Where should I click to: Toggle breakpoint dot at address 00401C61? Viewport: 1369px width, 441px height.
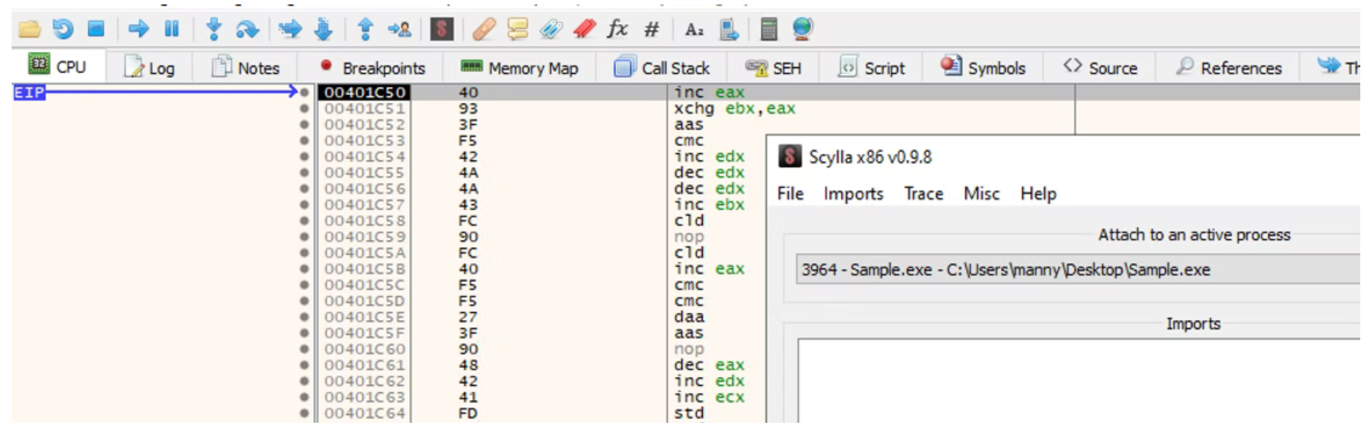click(x=304, y=365)
